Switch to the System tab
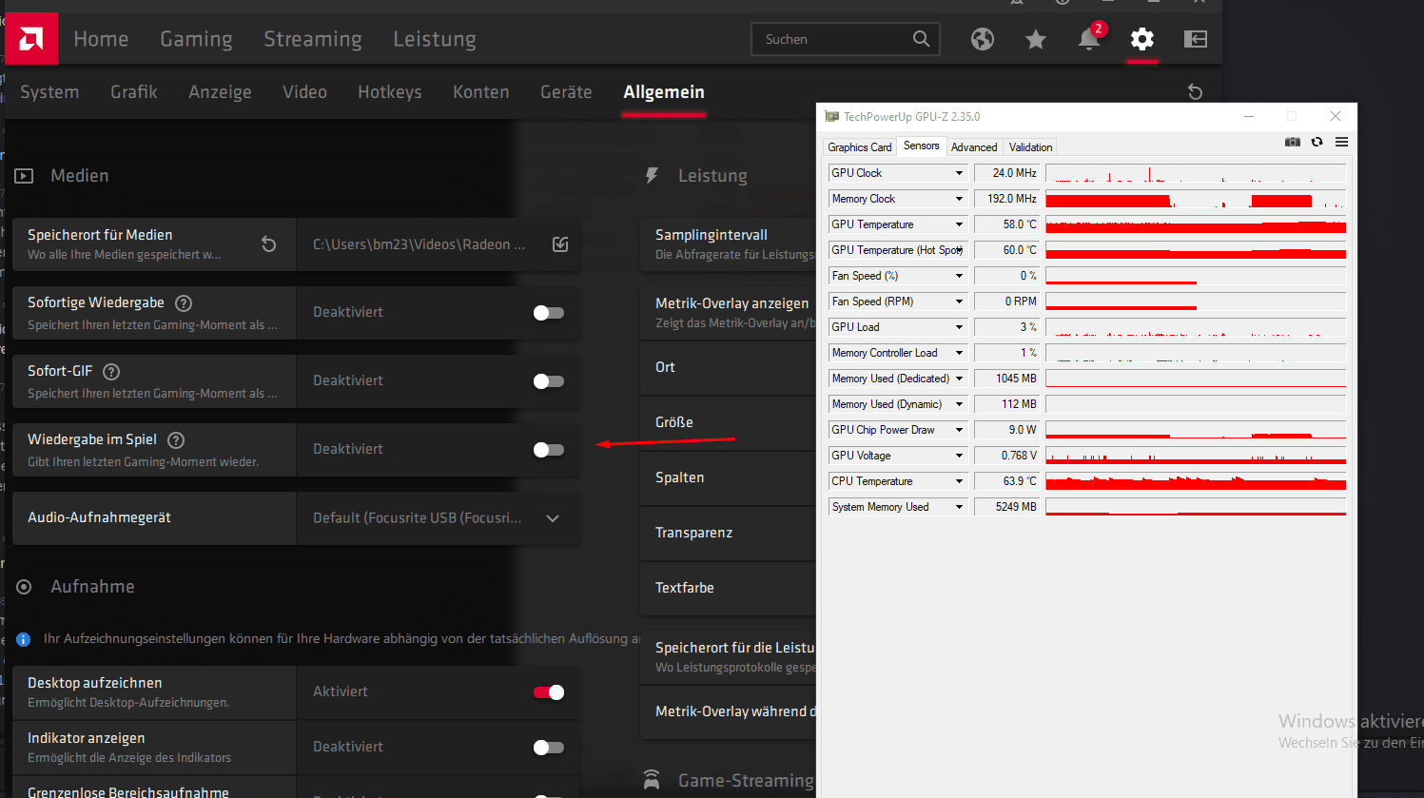Screen dimensions: 1424x798 pos(49,92)
